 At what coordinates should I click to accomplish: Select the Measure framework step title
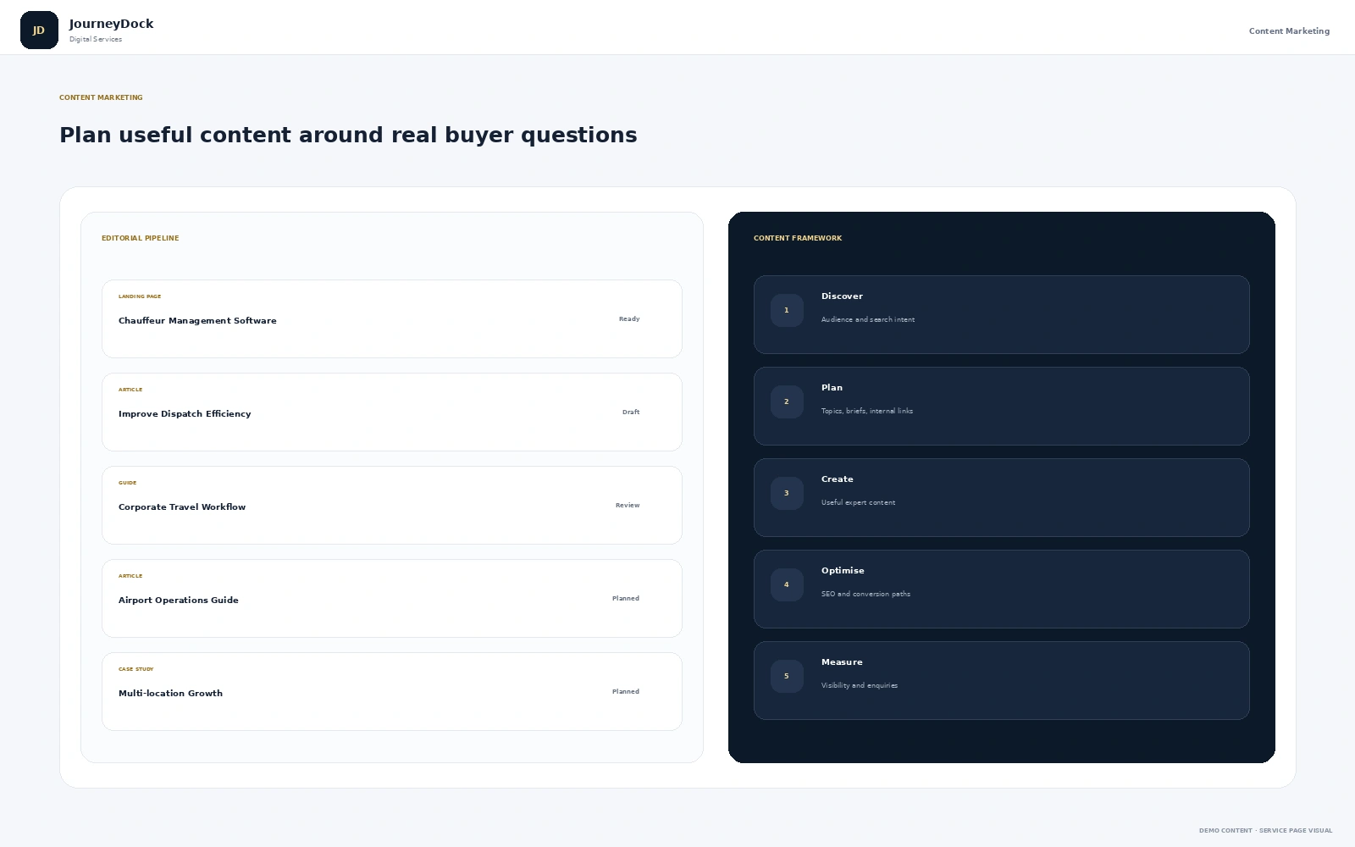click(x=842, y=662)
